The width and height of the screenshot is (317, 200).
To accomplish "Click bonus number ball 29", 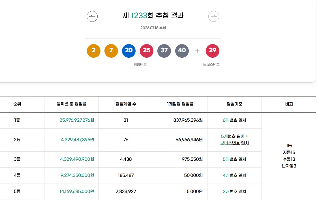I will [x=213, y=51].
